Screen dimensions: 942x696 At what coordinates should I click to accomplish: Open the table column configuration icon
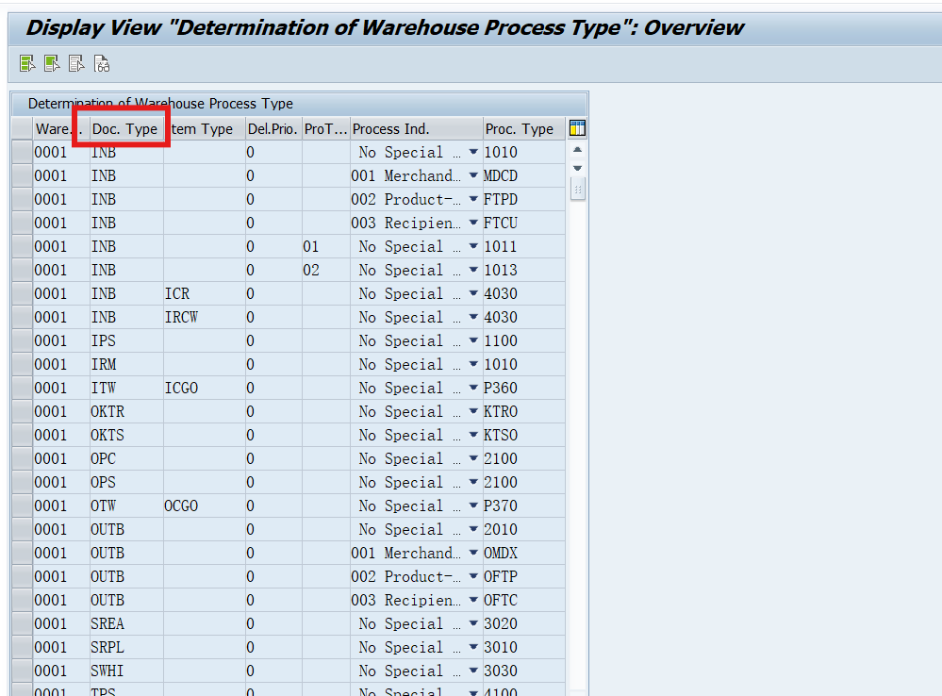(x=577, y=127)
